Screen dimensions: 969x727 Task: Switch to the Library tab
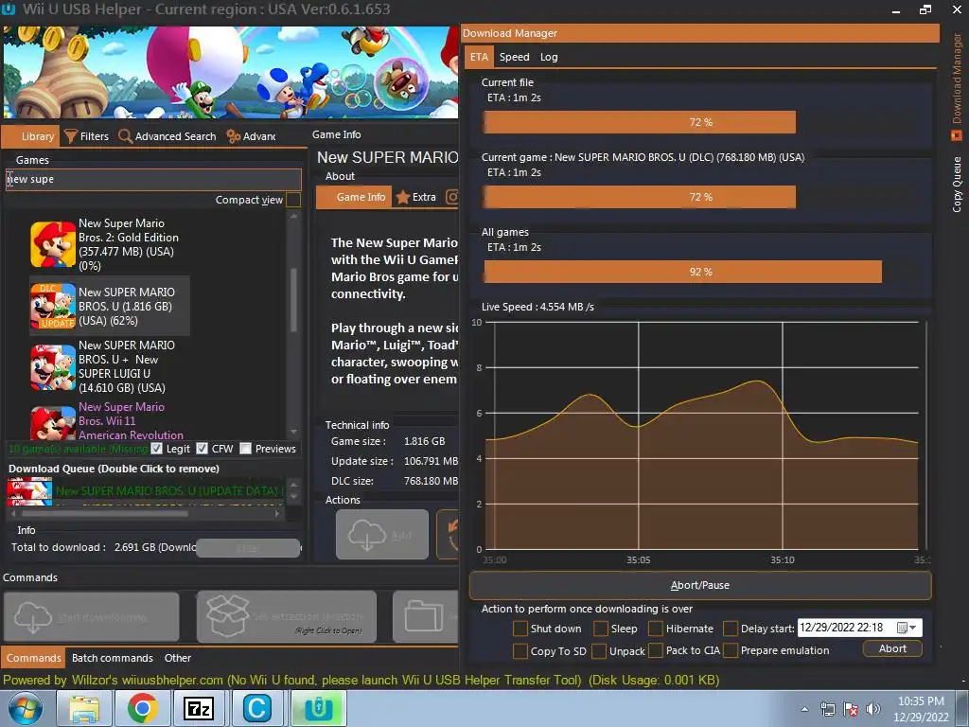[31, 136]
